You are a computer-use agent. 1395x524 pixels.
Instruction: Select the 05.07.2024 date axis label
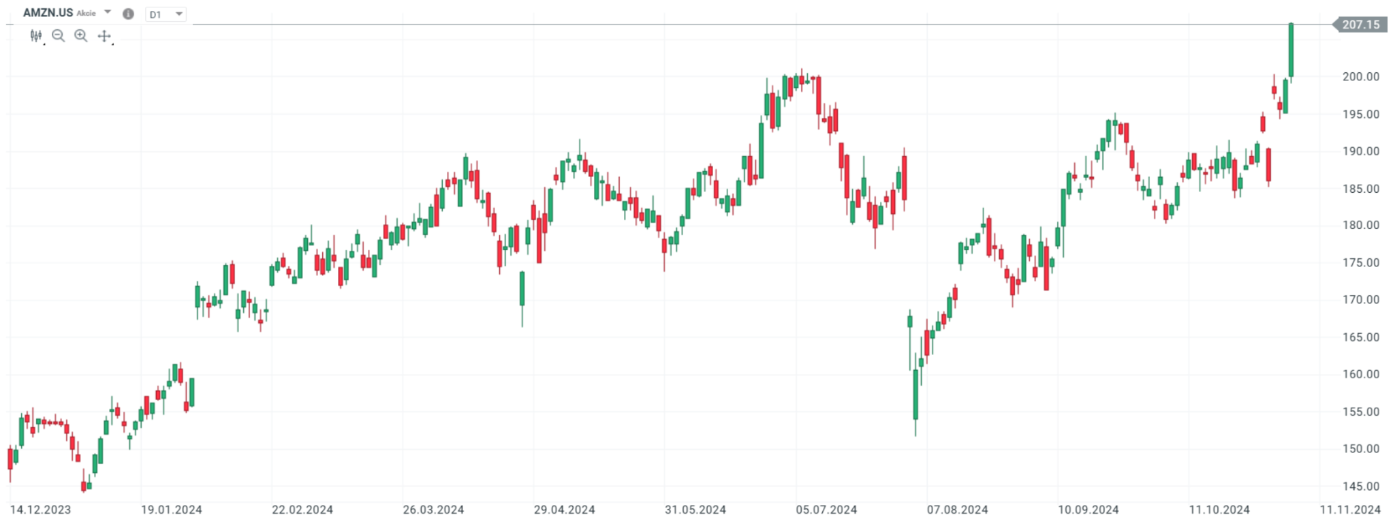click(826, 510)
